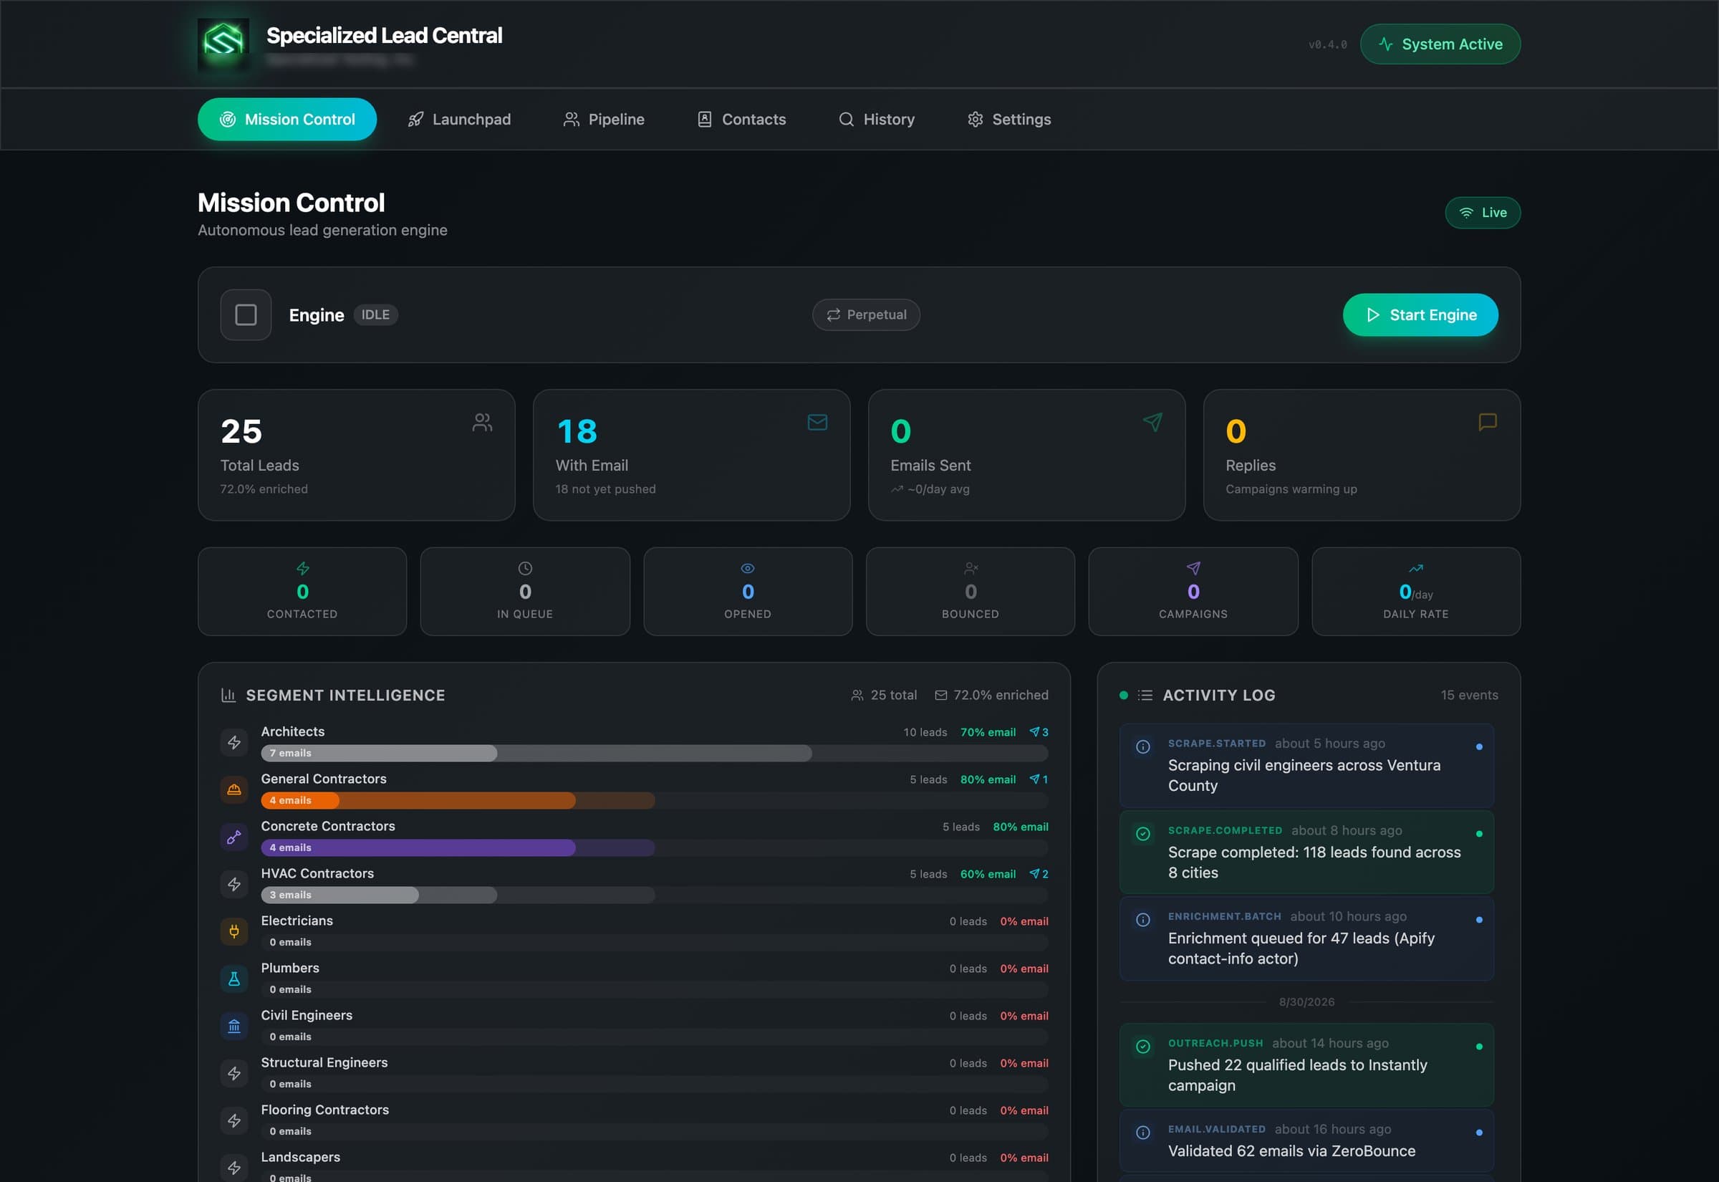Click the Plumbers flask icon

click(234, 979)
